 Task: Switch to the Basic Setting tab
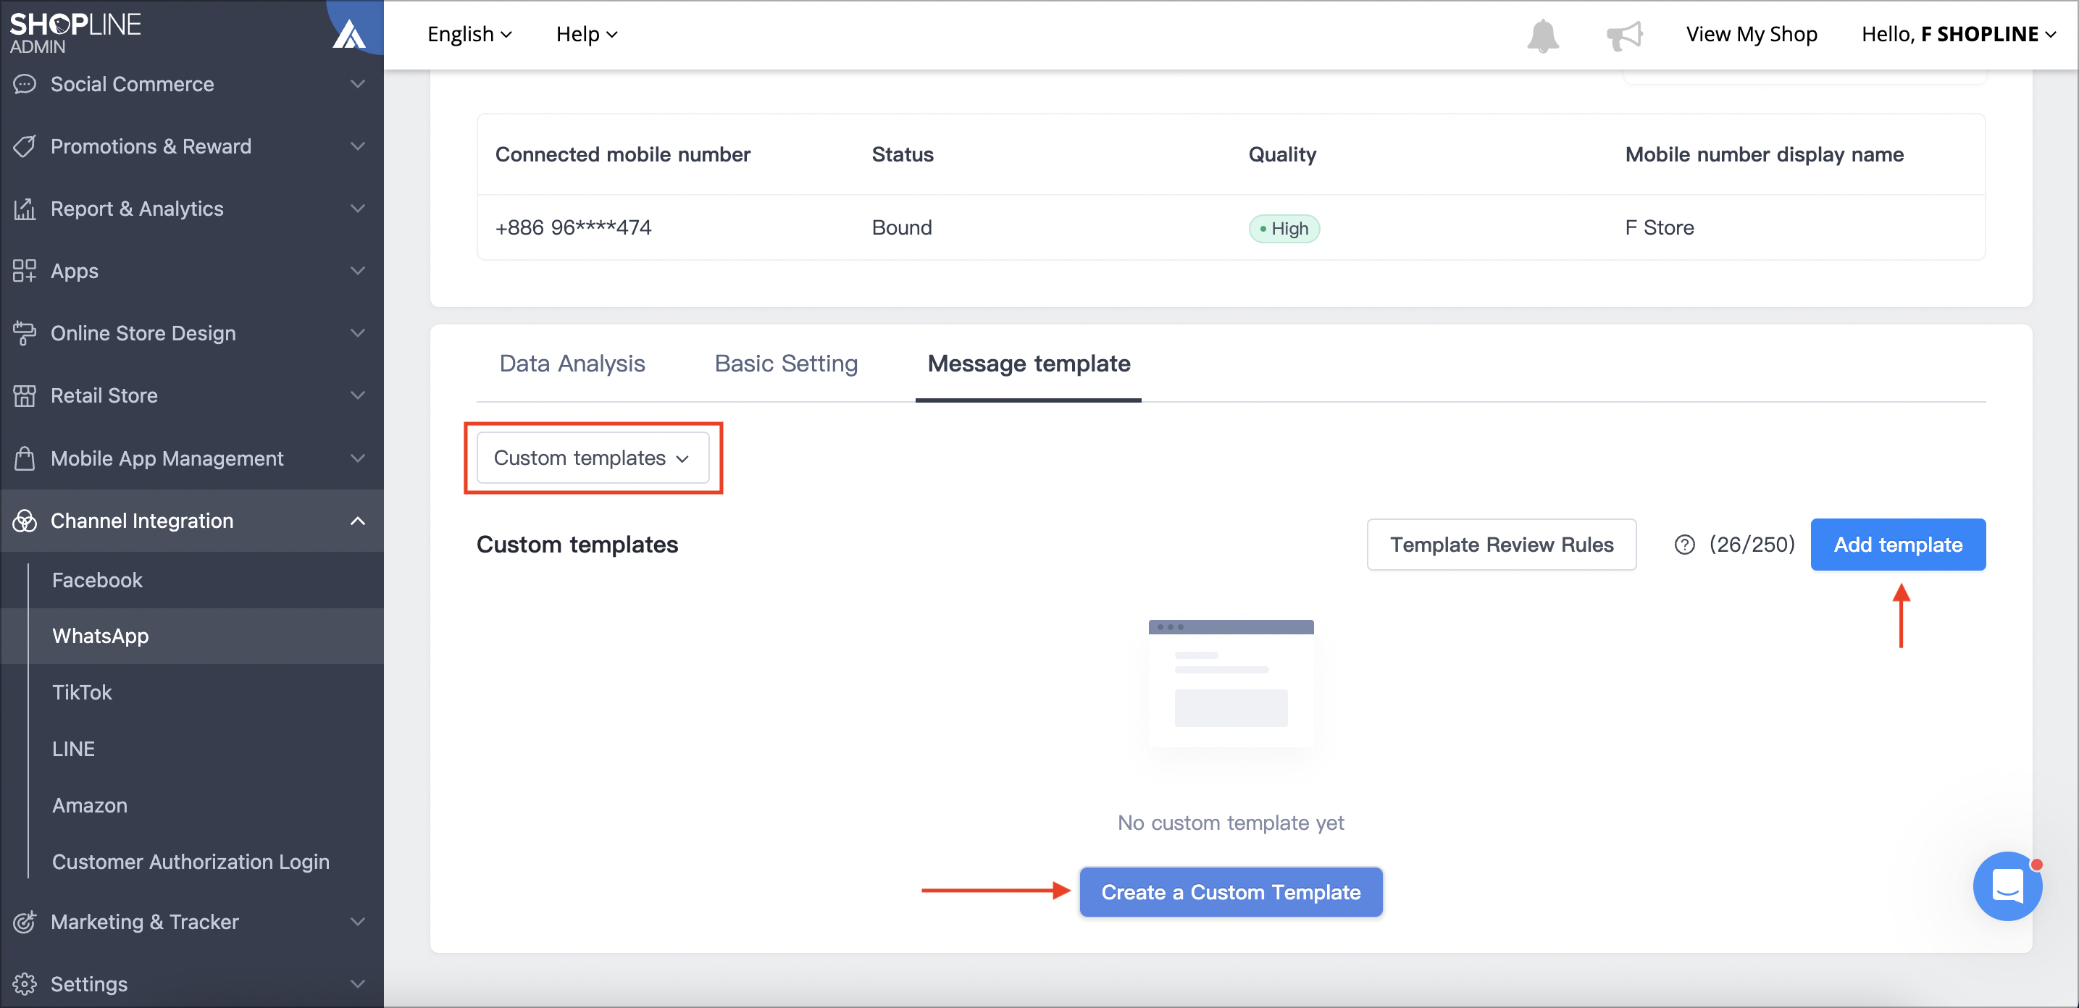coord(786,364)
